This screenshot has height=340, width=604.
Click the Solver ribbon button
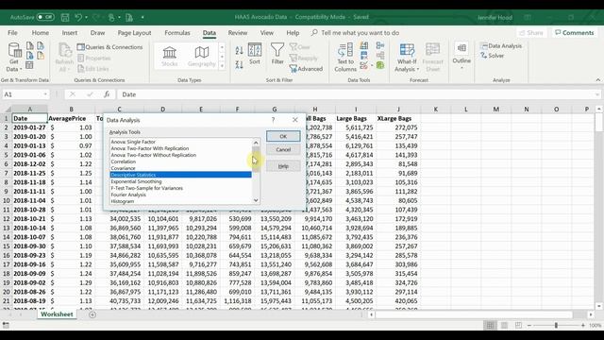tap(492, 56)
